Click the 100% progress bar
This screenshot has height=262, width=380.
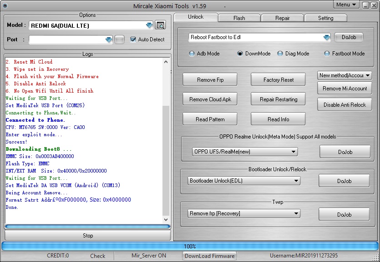point(190,246)
